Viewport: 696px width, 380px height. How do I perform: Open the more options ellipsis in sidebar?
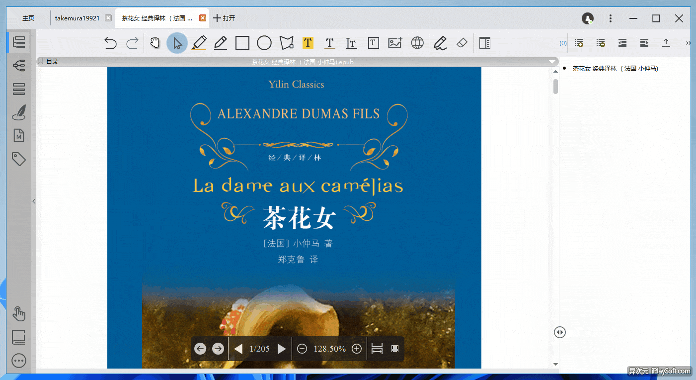pyautogui.click(x=19, y=361)
